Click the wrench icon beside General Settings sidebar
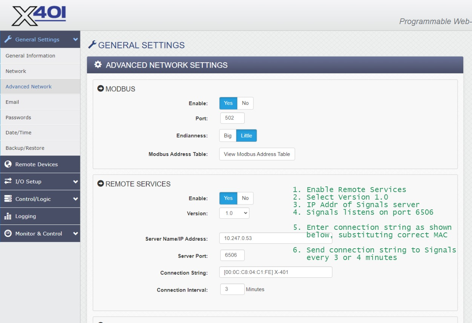This screenshot has height=323, width=472. (8, 39)
